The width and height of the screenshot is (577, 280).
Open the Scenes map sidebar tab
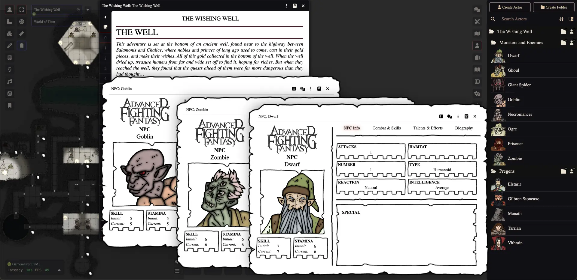tap(477, 34)
